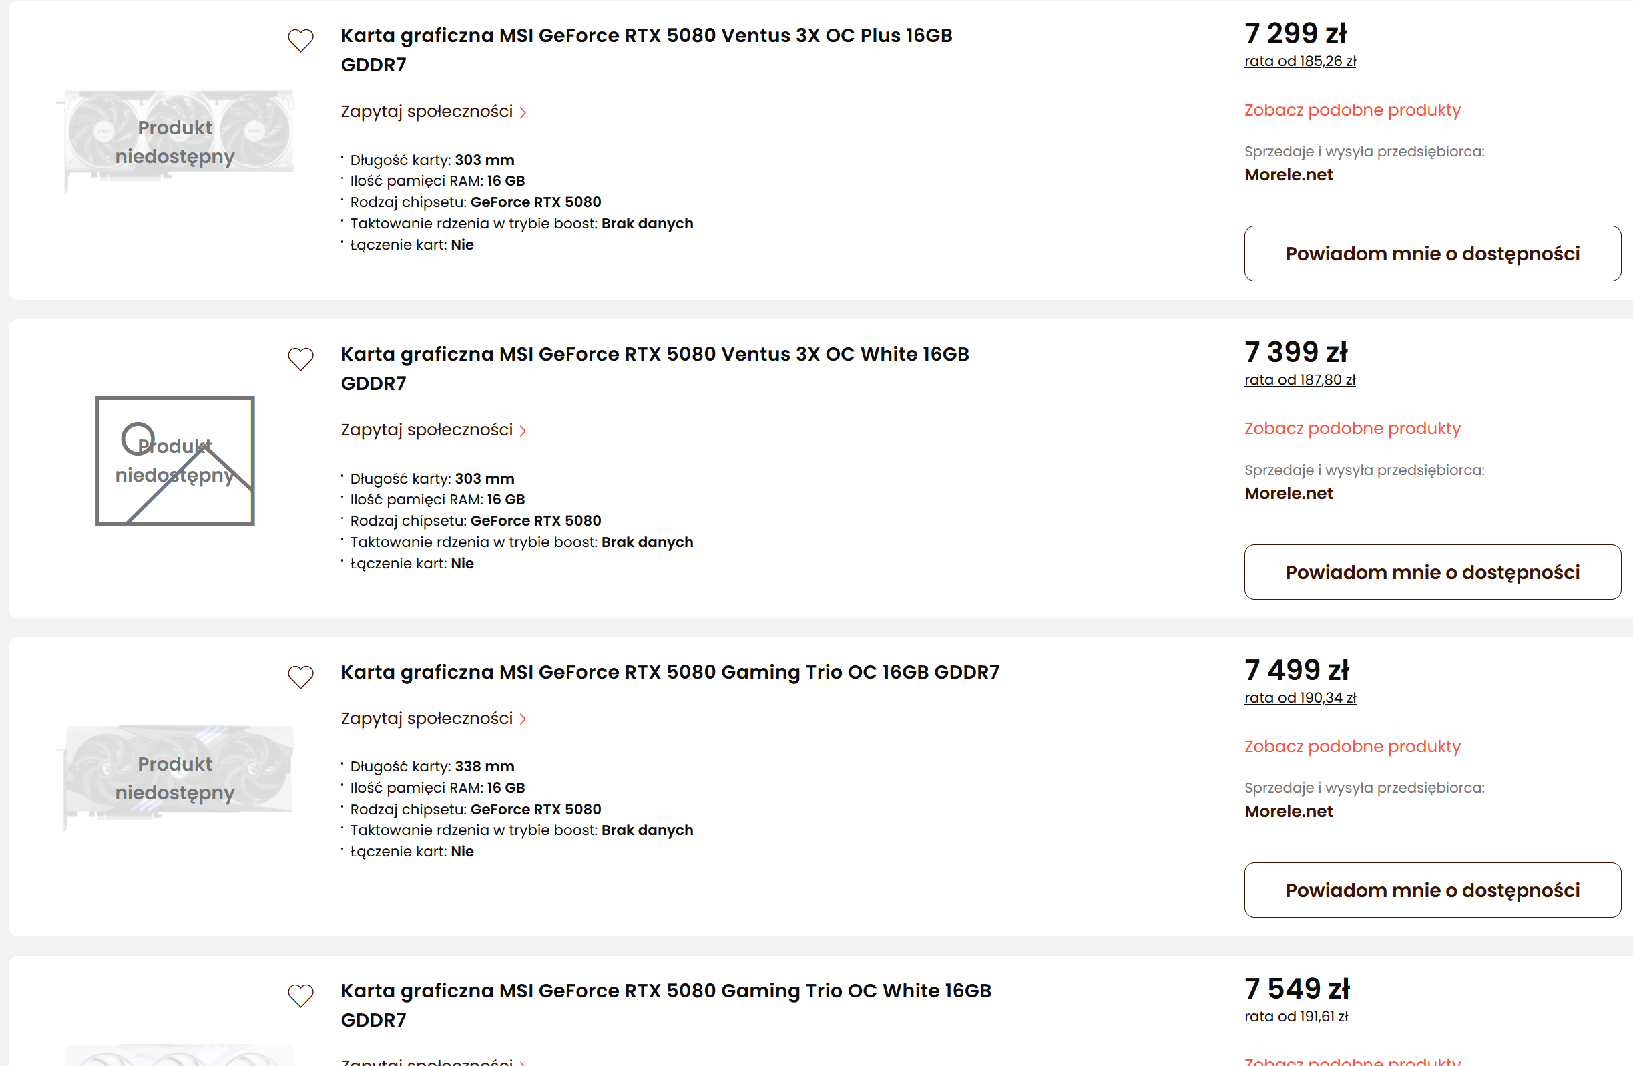1633x1066 pixels.
Task: Add Ventus 3X OC White card to wishlist
Action: (300, 359)
